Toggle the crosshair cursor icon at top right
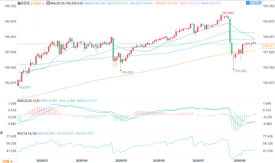 (248, 3)
